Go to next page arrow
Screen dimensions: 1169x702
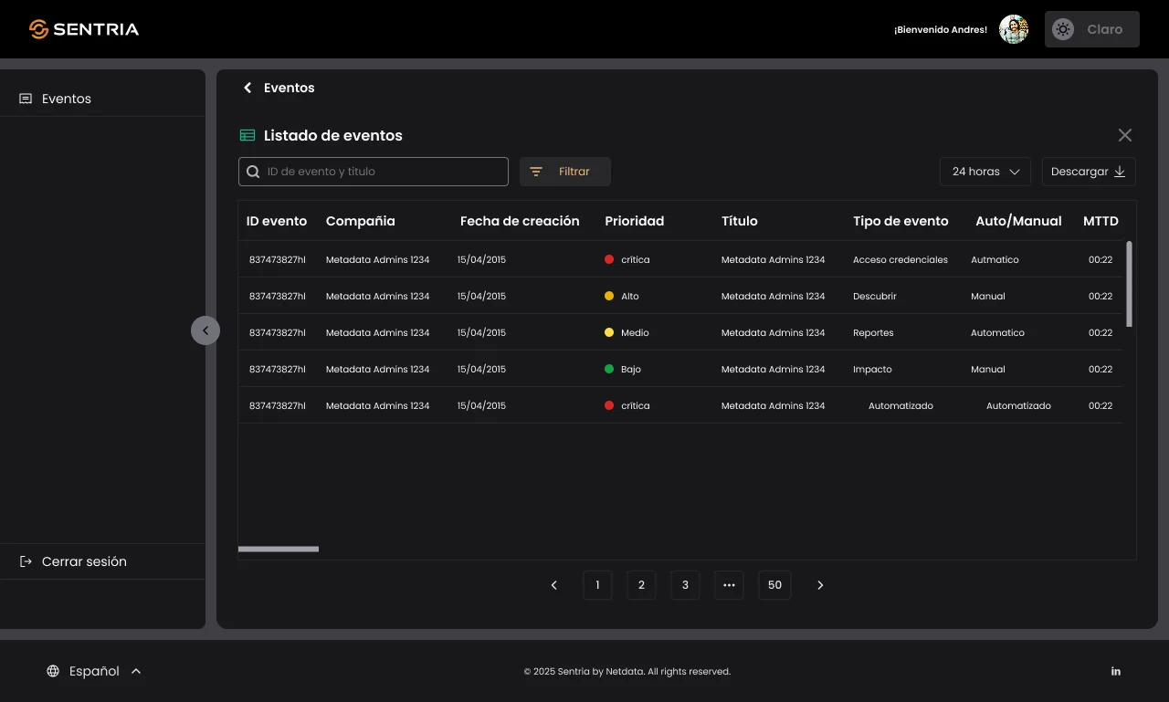click(820, 585)
